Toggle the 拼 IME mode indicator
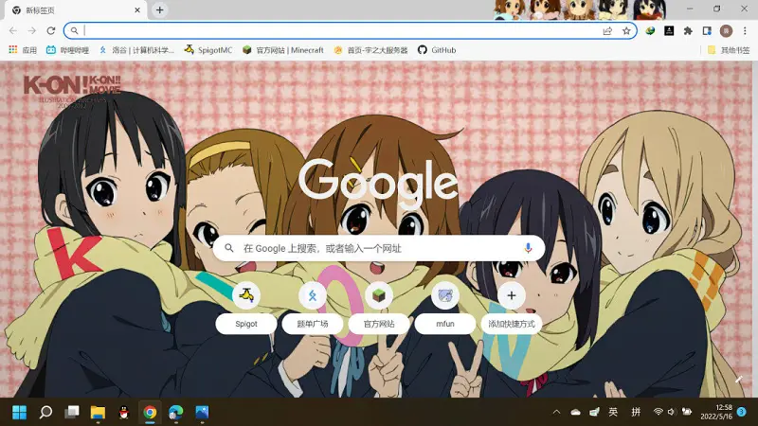 pyautogui.click(x=636, y=412)
